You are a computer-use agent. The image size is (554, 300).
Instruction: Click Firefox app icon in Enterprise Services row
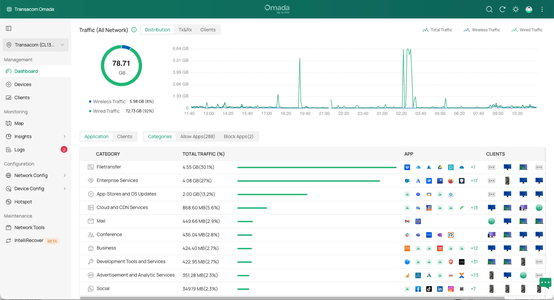(x=451, y=181)
